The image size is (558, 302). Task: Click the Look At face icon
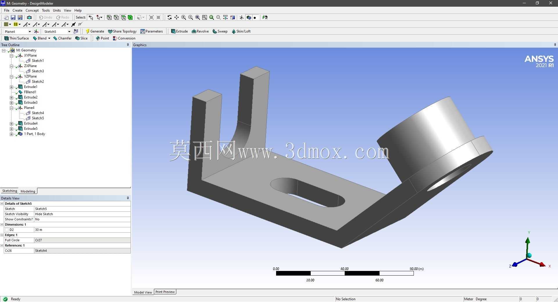coord(265,17)
